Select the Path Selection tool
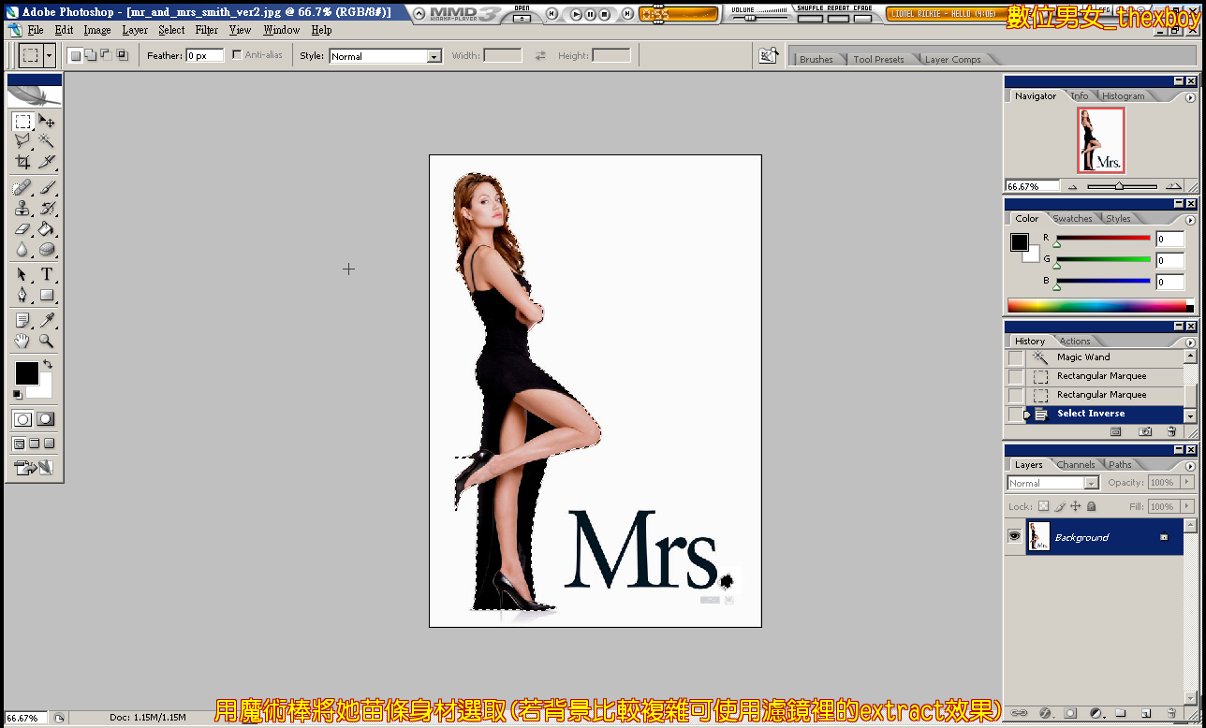 click(x=22, y=275)
